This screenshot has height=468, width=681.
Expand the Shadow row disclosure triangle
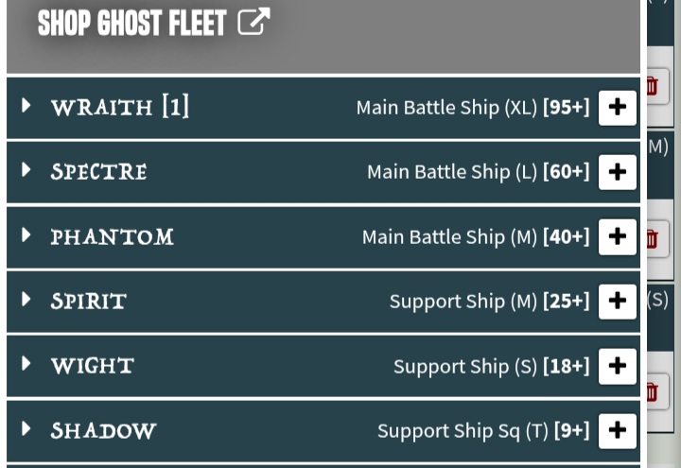click(26, 428)
